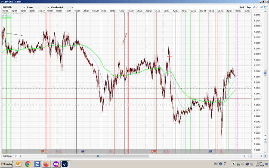The width and height of the screenshot is (269, 168).
Task: Click the Buy button
Action: (249, 7)
